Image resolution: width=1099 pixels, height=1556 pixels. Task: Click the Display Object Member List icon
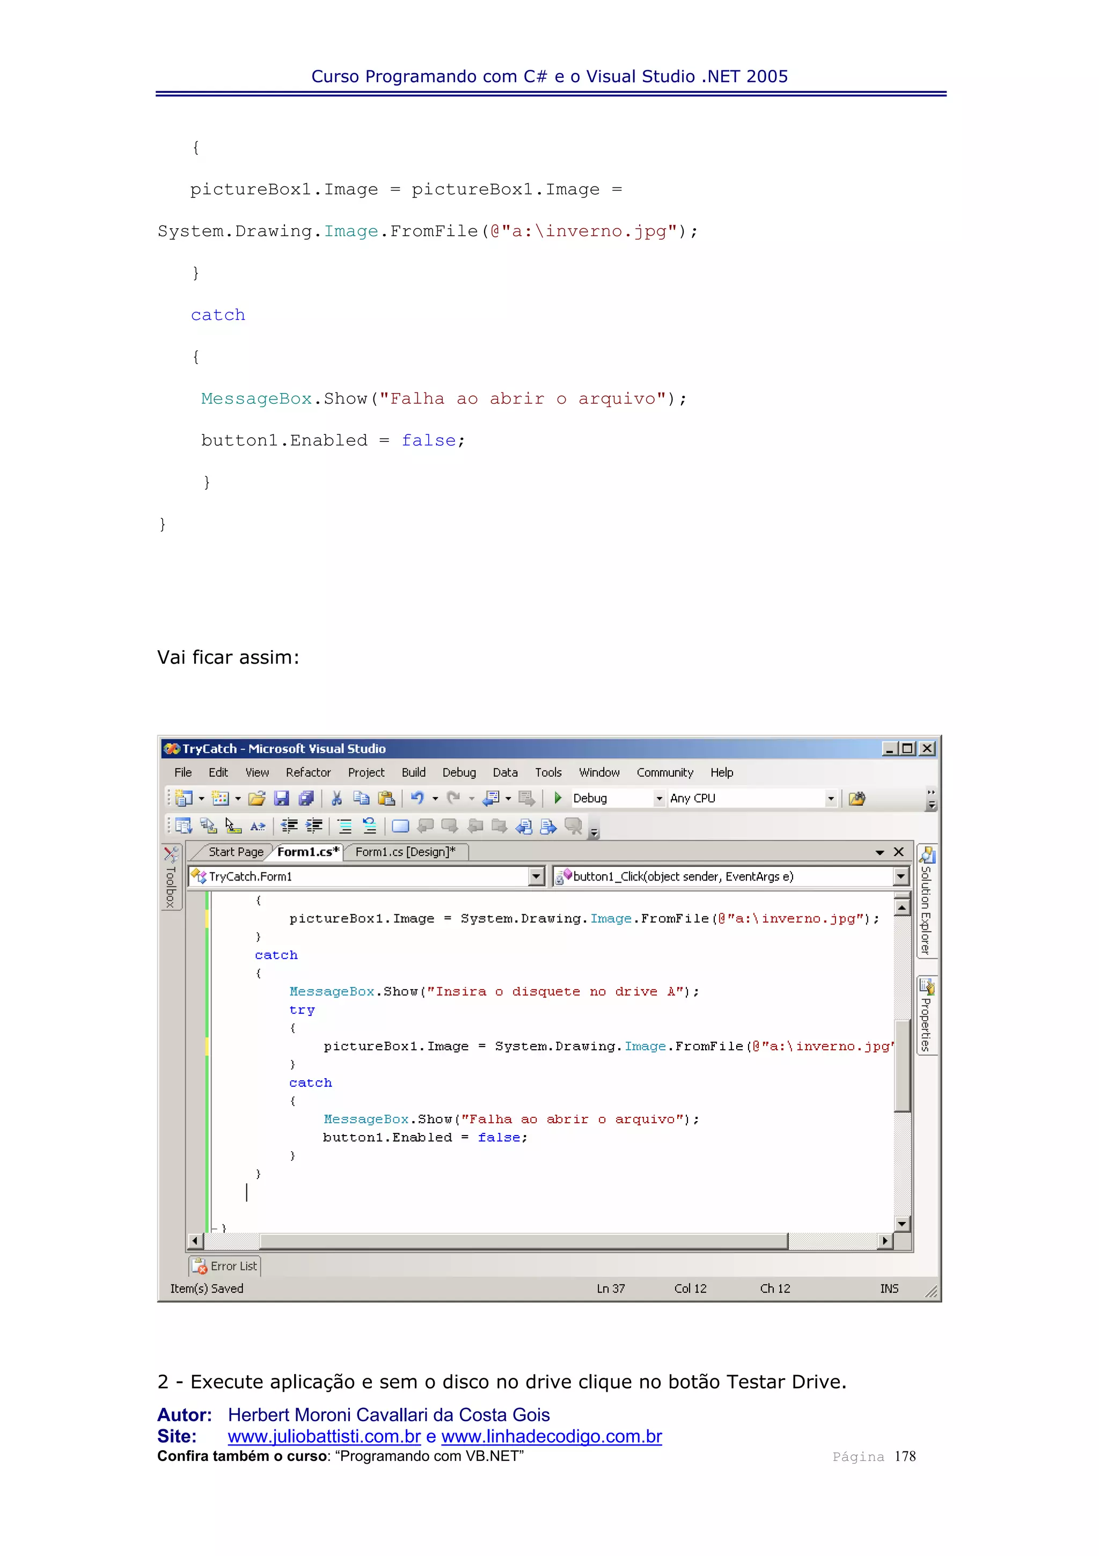tap(184, 826)
